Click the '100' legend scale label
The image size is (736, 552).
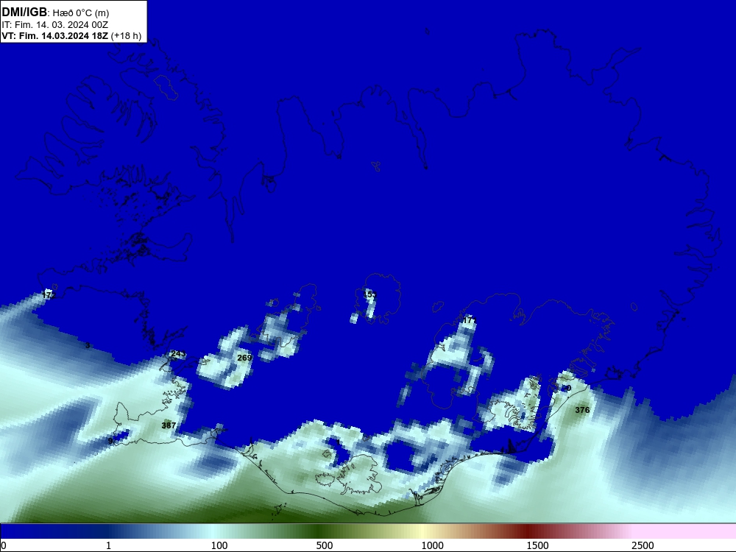click(x=219, y=545)
